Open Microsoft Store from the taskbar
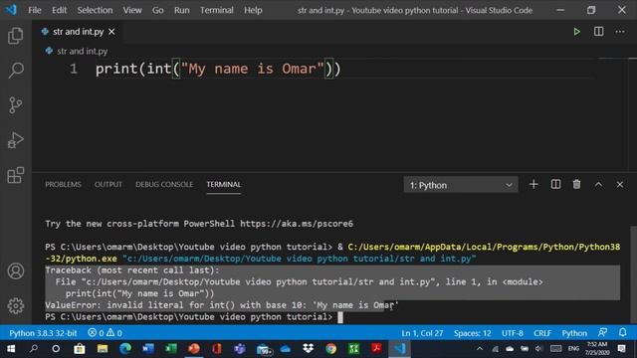637x358 pixels. 80,349
